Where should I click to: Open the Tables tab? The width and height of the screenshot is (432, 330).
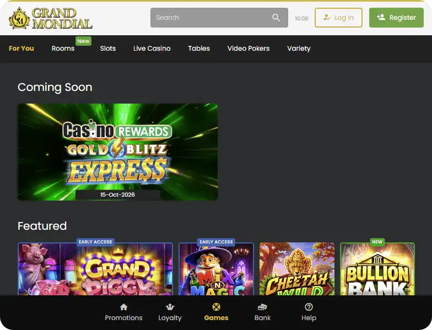199,48
